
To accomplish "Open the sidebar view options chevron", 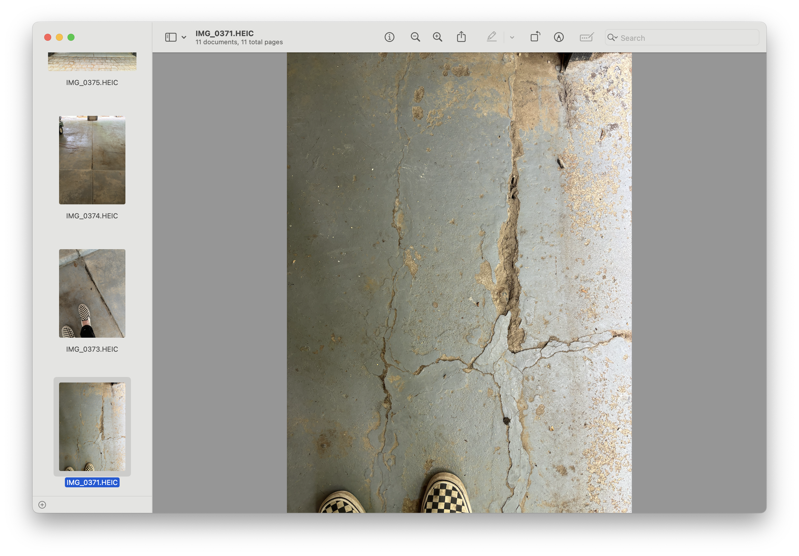I will (x=184, y=37).
